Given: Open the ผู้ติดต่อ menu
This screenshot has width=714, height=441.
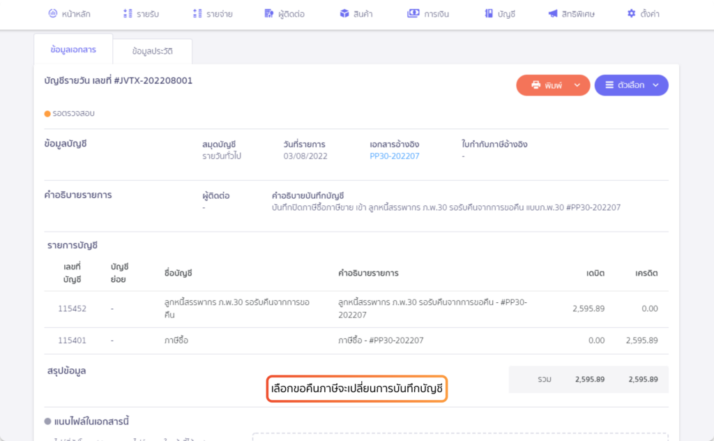Looking at the screenshot, I should pos(284,14).
